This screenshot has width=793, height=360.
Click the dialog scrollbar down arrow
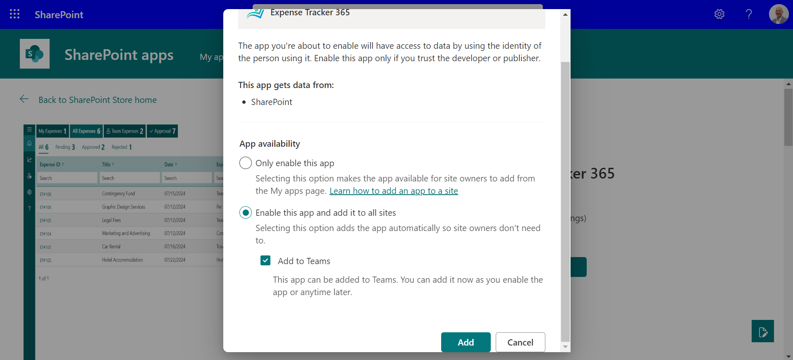click(x=565, y=347)
